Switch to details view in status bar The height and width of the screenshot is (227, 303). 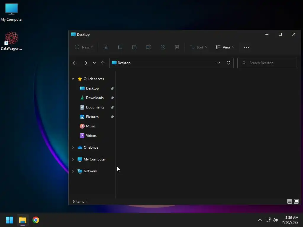[x=289, y=201]
